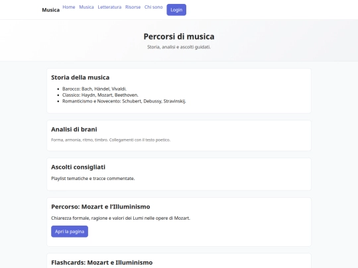Click the Storia della musica card heading
Viewport: 358px width, 268px height.
point(80,77)
